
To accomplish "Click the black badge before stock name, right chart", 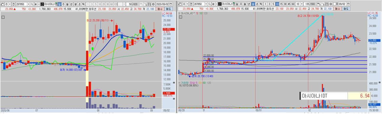I will (220, 4).
